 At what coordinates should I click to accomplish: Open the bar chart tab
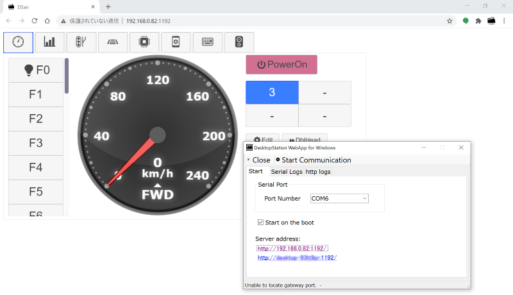point(50,42)
